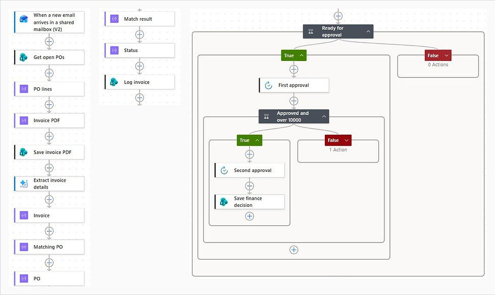Insert step below First approval
The height and width of the screenshot is (295, 495).
(x=294, y=101)
